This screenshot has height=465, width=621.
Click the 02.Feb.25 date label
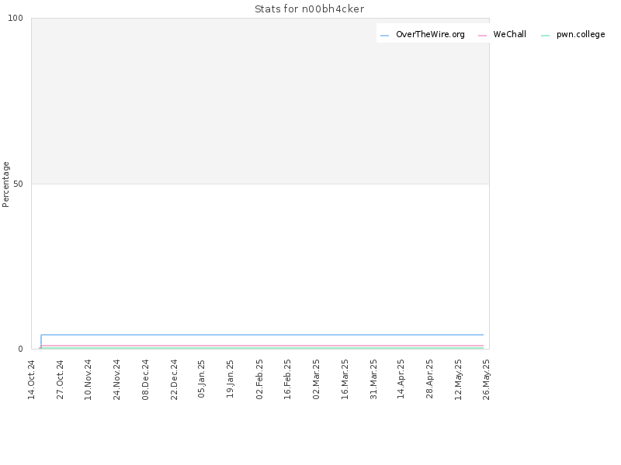(259, 379)
